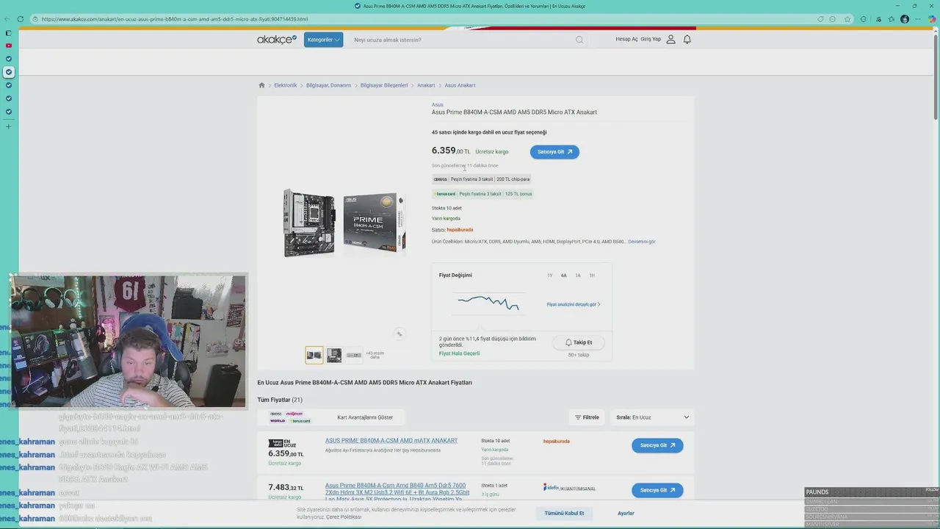Click the price history line chart
Viewport: 940px width, 529px height.
click(488, 303)
